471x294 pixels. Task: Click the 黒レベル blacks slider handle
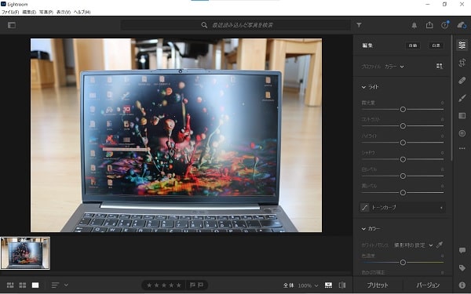403,193
